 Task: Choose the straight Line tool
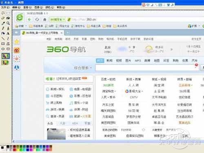click(3, 38)
